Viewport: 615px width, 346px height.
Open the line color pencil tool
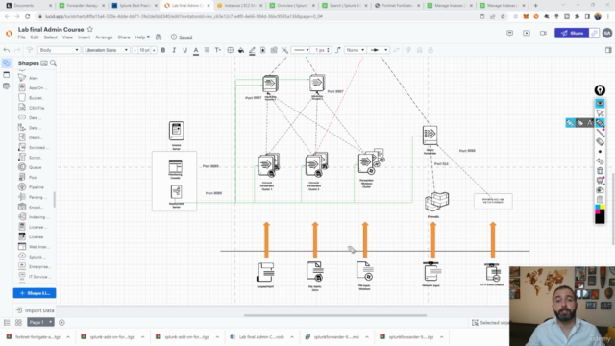tap(252, 50)
